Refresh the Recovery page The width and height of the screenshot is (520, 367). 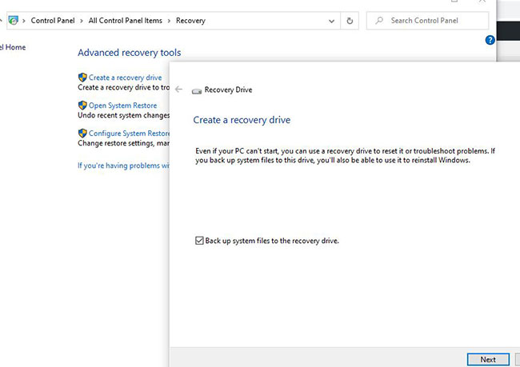[x=350, y=21]
